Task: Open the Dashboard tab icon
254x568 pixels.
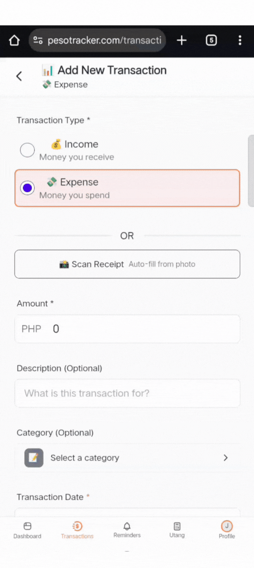Action: (x=27, y=526)
